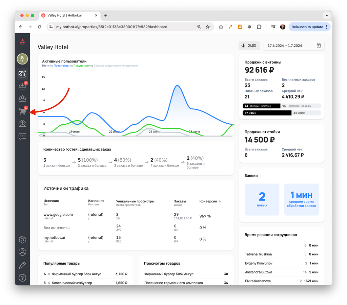This screenshot has height=305, width=347.
Task: Select the pencil edit sidebar icon
Action: pyautogui.click(x=22, y=265)
